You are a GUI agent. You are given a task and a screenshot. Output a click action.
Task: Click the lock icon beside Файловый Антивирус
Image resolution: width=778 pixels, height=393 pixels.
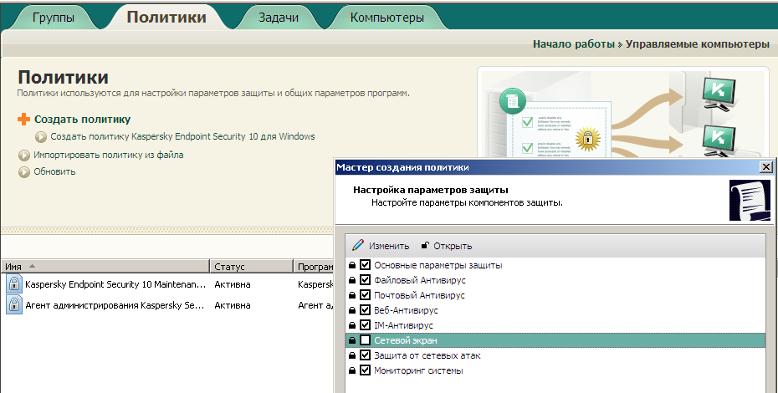(352, 280)
